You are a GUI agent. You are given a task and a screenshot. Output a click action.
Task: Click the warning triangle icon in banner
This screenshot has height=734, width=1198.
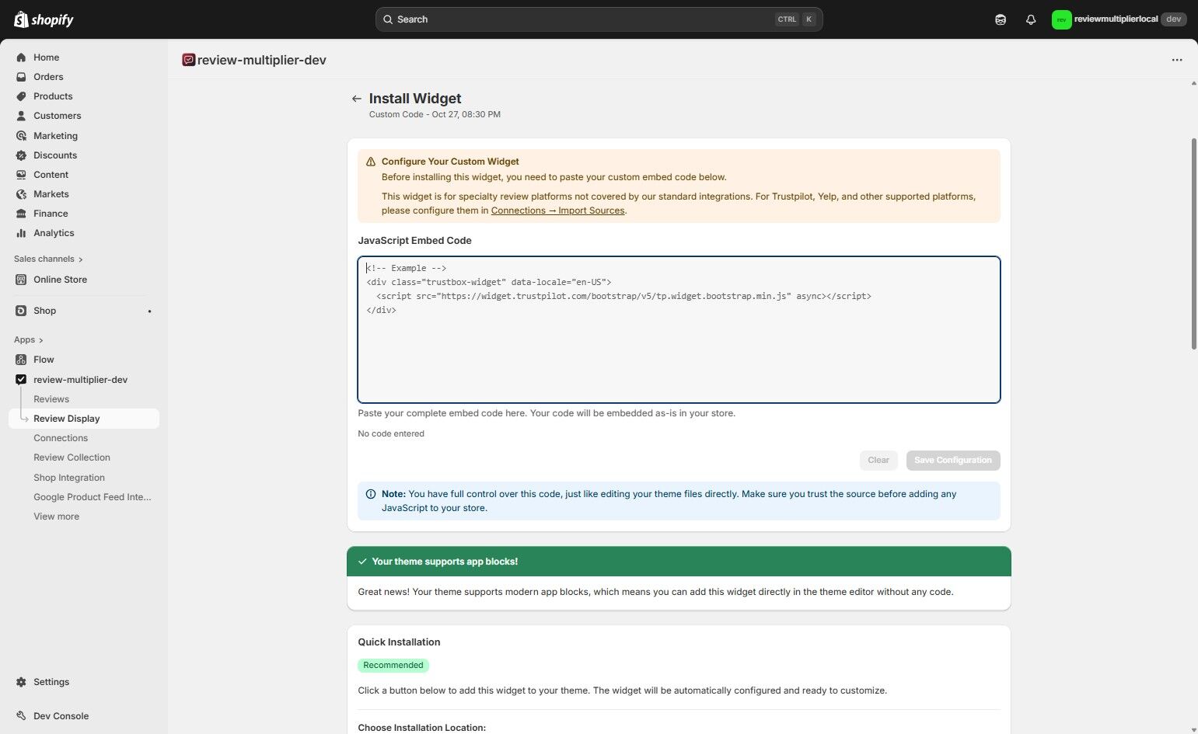click(371, 162)
